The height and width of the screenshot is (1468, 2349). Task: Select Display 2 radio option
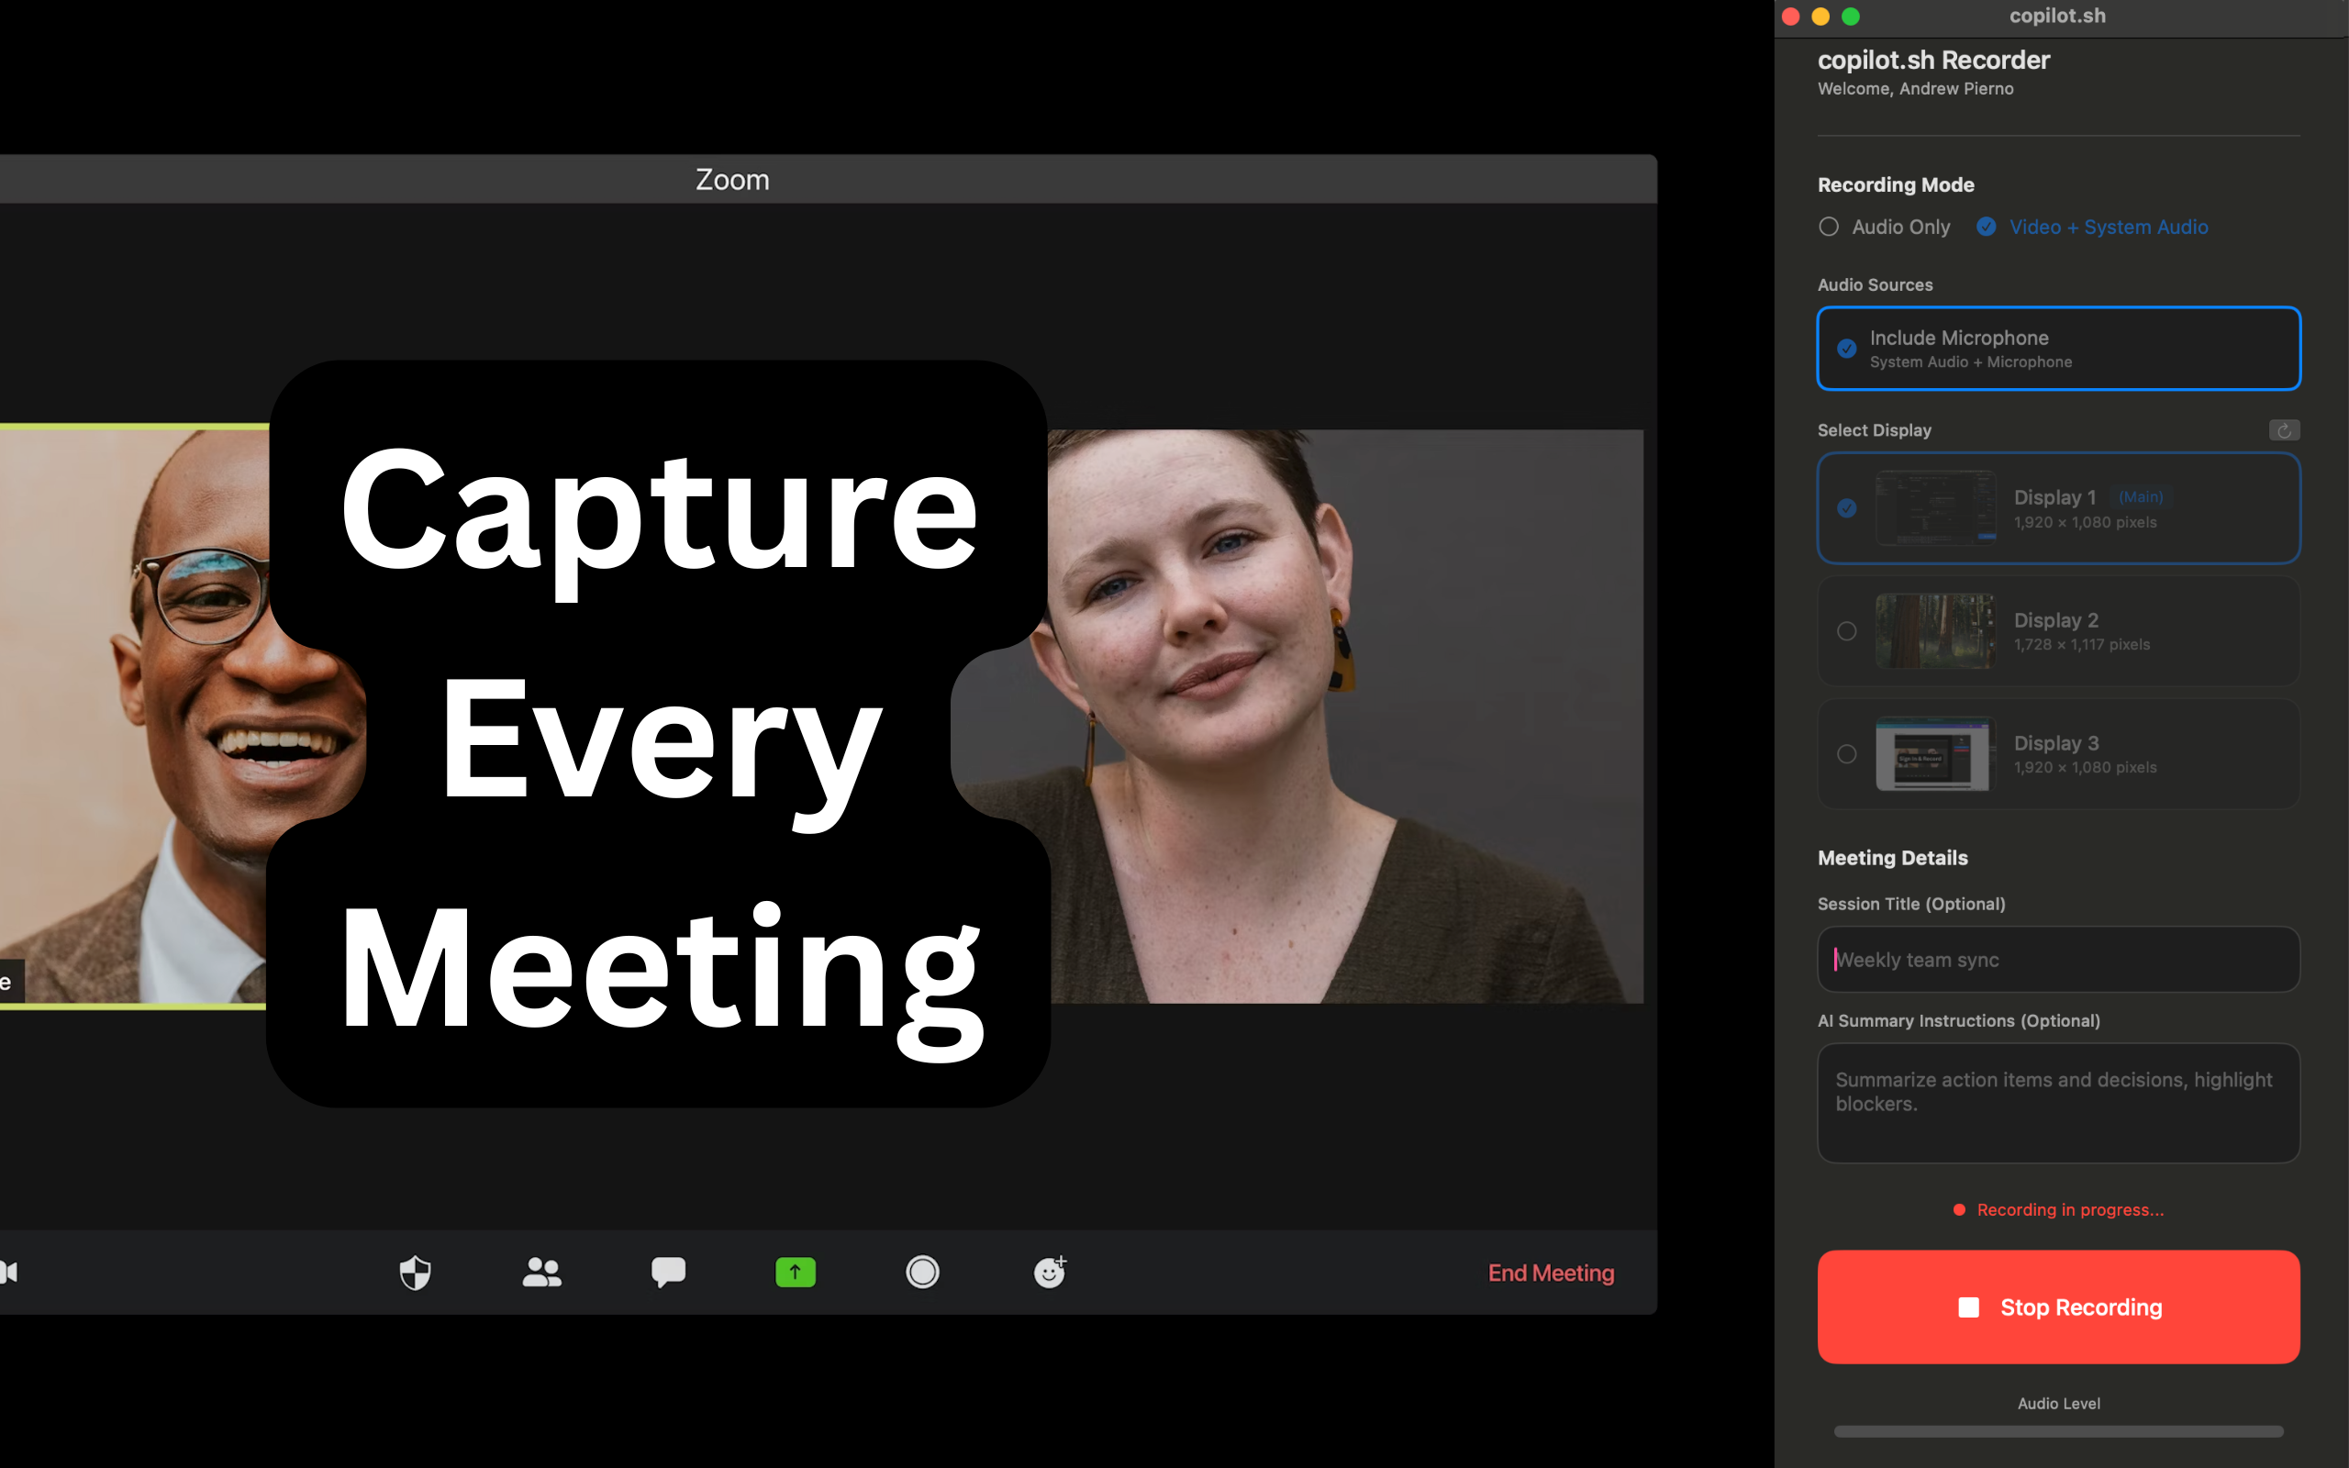tap(1846, 631)
